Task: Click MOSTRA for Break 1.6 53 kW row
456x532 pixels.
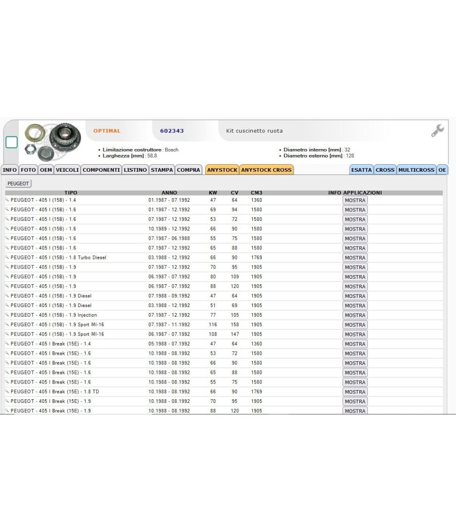Action: pos(355,353)
